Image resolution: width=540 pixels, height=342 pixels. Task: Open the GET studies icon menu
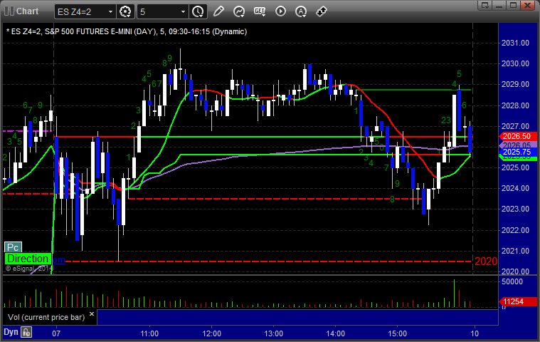260,11
